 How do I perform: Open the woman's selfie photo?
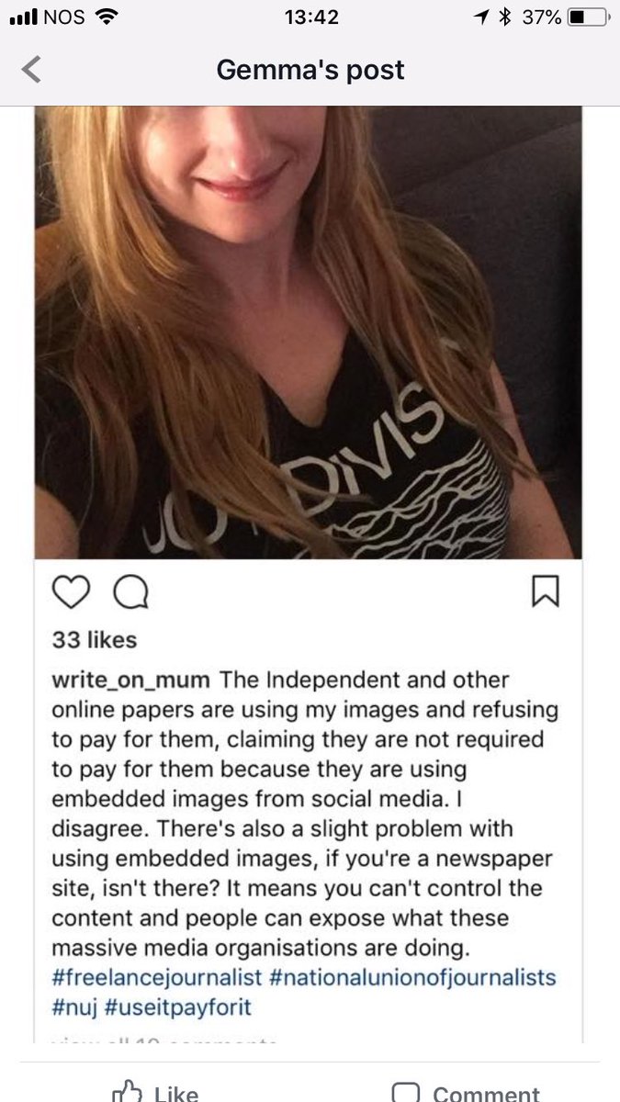(x=309, y=332)
